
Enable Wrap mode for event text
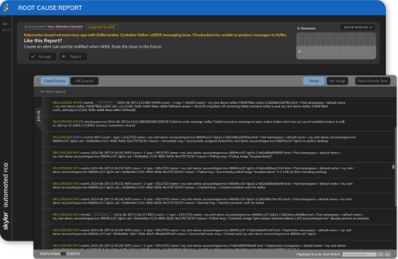(313, 81)
